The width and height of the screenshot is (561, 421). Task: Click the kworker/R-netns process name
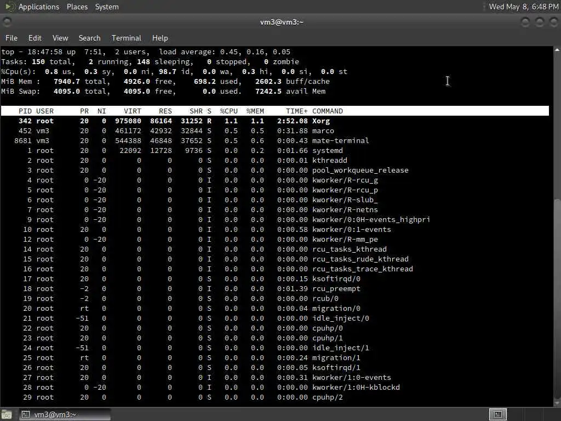tap(345, 210)
